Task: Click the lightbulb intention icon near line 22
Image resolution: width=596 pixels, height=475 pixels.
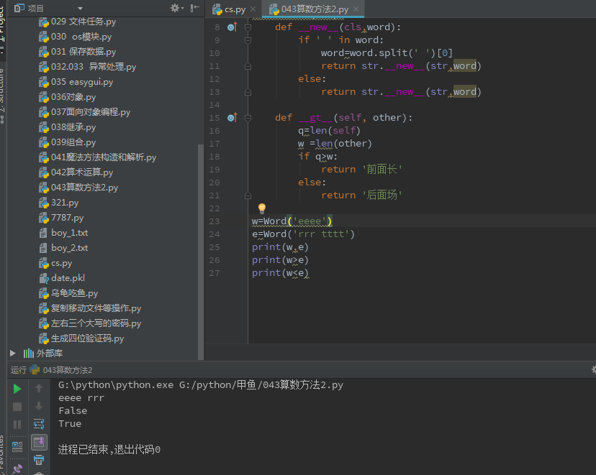Action: coord(261,208)
